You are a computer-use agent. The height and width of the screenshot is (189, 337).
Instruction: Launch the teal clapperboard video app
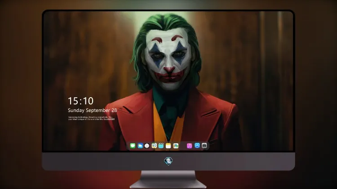click(x=161, y=146)
